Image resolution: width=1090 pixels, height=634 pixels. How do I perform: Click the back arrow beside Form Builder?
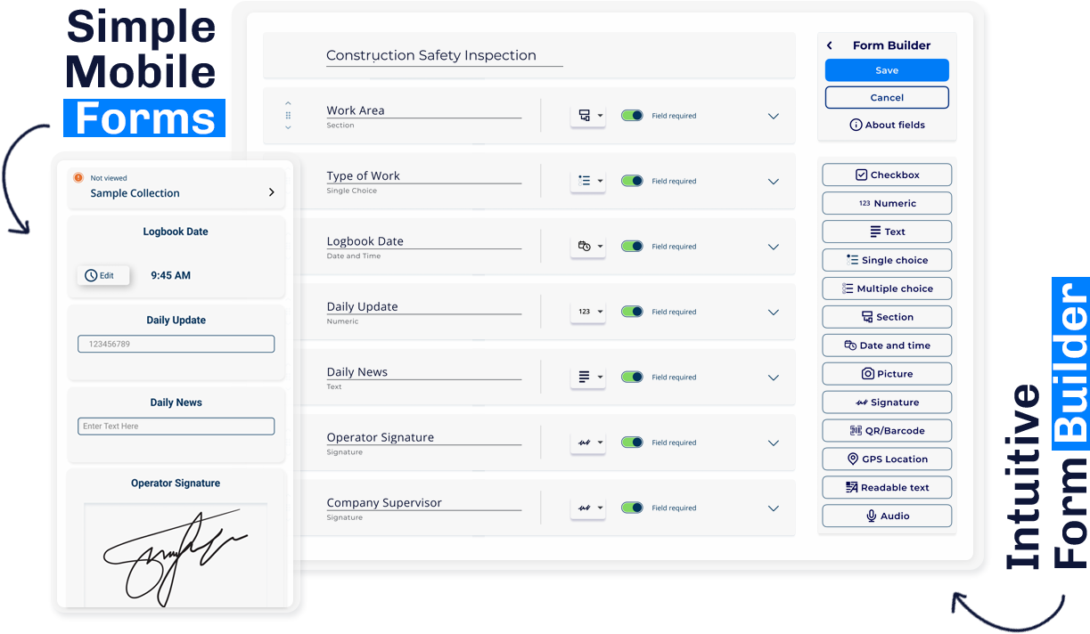tap(828, 45)
